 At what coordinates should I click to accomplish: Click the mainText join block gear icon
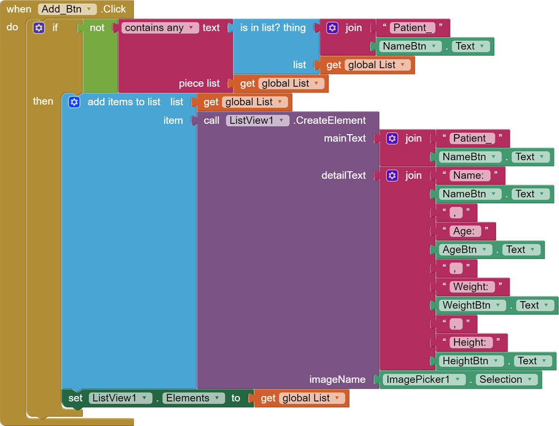coord(392,139)
